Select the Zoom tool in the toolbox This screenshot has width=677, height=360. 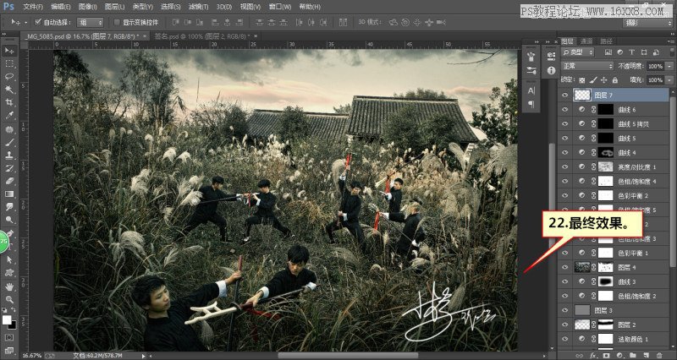click(x=9, y=299)
